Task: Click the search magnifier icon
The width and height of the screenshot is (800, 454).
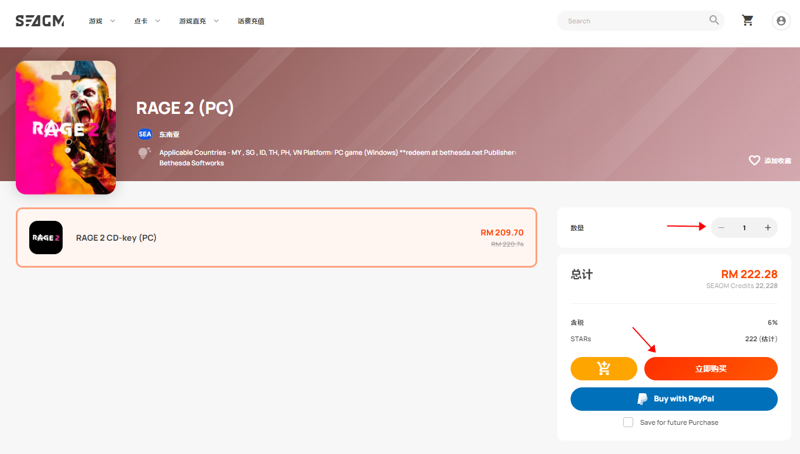Action: pyautogui.click(x=714, y=20)
